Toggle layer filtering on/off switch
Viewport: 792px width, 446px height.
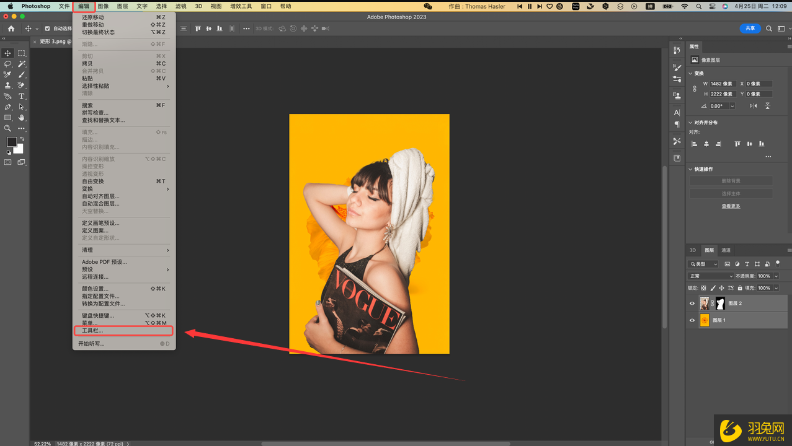click(778, 263)
